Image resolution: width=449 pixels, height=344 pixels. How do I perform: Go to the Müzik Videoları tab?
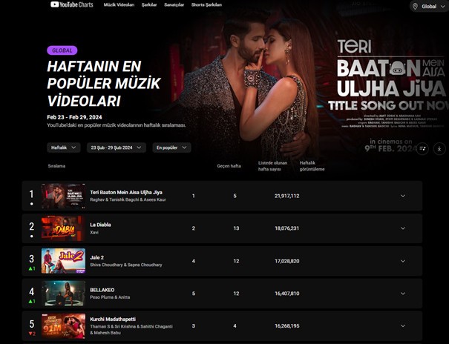tap(119, 5)
